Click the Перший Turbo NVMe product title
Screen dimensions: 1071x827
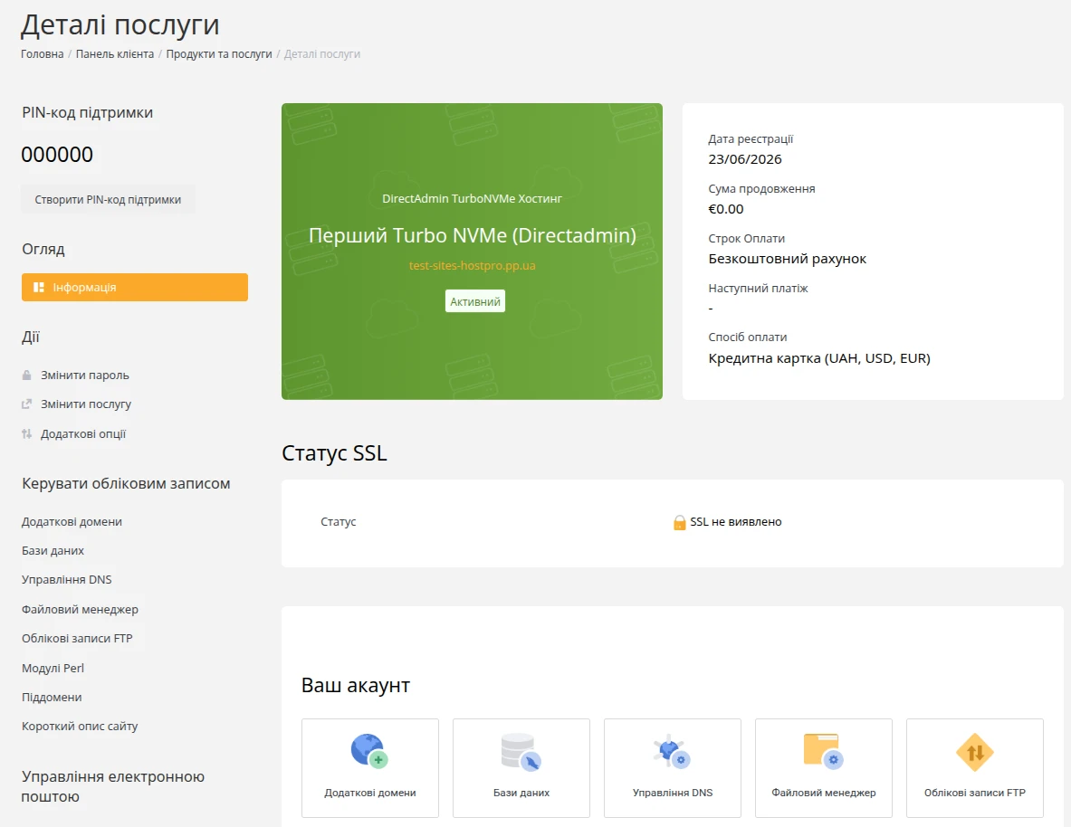[472, 235]
